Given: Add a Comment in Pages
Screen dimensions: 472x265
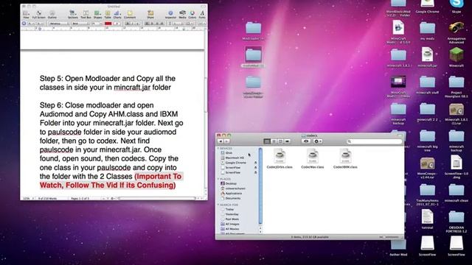Looking at the screenshot, I should 130,14.
